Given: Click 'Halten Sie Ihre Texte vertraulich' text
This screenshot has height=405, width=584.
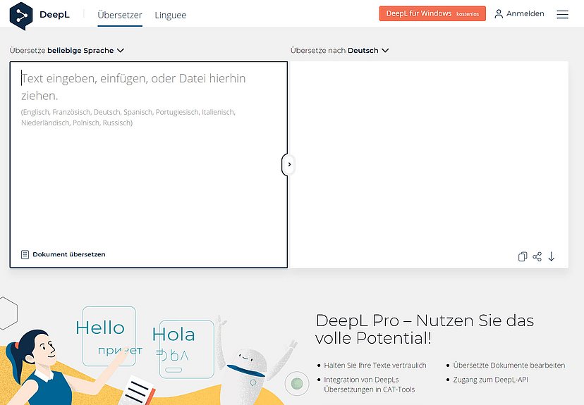Looking at the screenshot, I should (x=375, y=366).
